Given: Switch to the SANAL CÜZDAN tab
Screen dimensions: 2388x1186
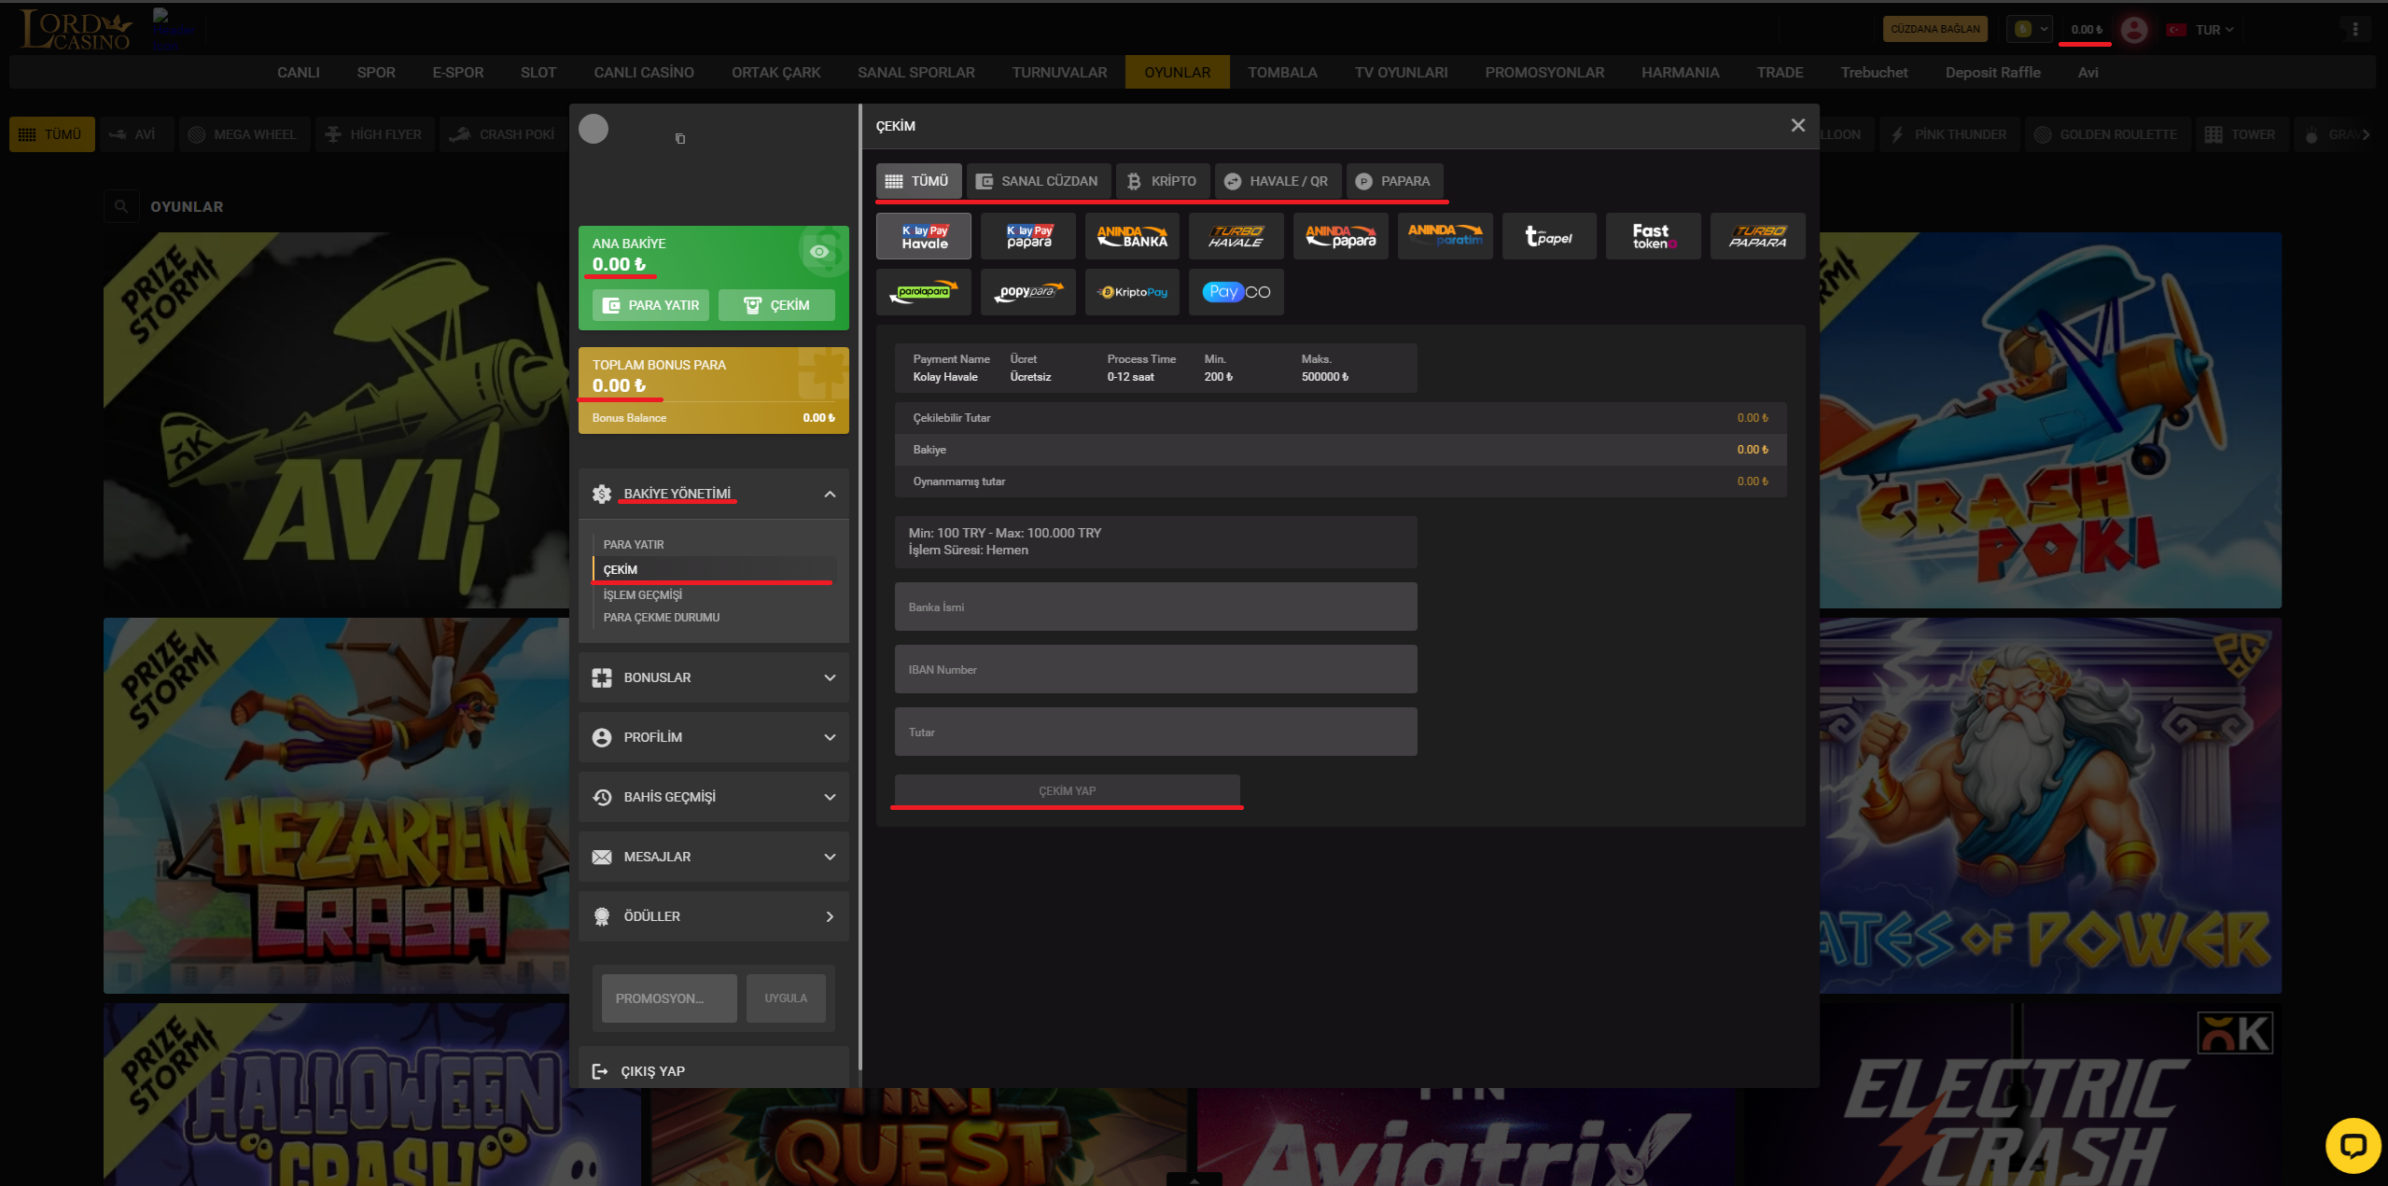Looking at the screenshot, I should (1038, 181).
